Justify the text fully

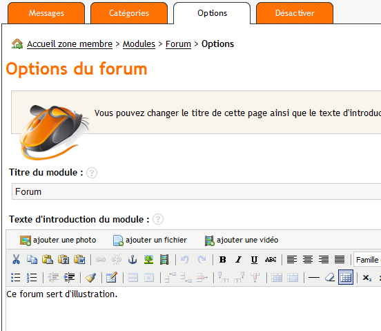(x=340, y=260)
